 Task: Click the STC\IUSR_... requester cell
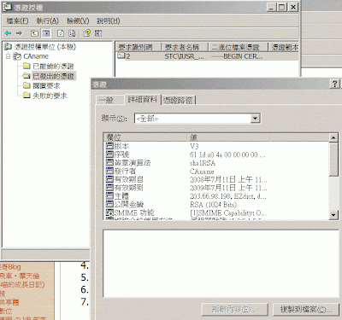[x=184, y=56]
